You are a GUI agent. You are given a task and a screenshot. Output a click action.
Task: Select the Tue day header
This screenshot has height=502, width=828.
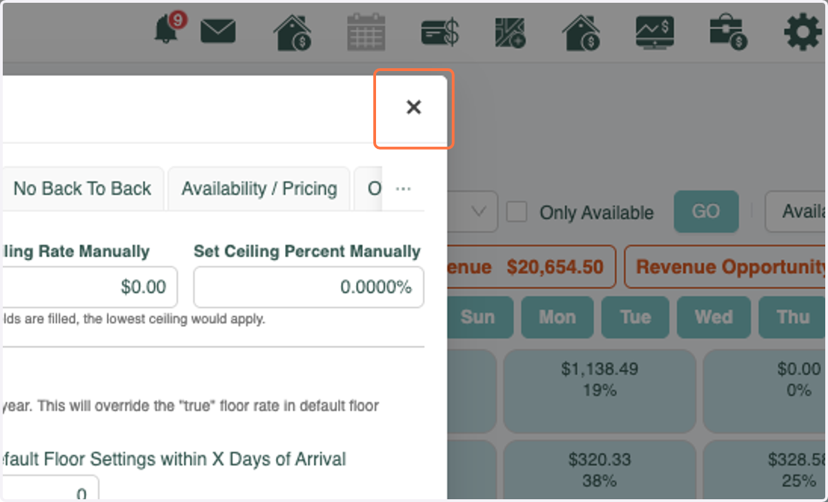(x=635, y=317)
